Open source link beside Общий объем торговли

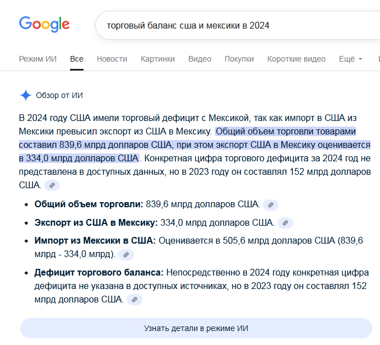tap(271, 205)
